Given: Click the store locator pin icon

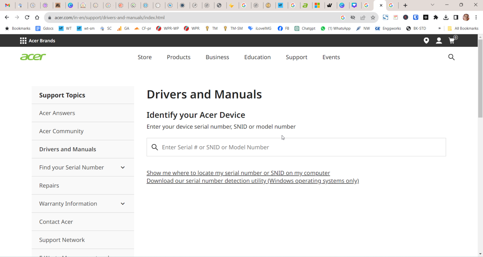Looking at the screenshot, I should pos(426,40).
